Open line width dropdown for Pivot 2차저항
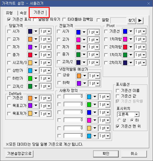The image size is (153, 161). 144,47
